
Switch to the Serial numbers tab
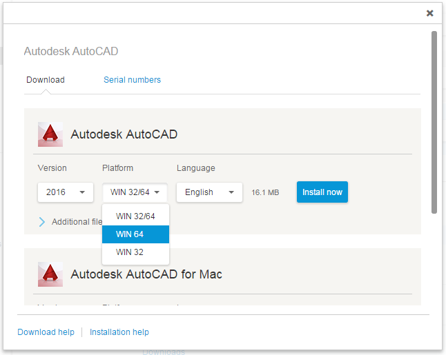click(x=132, y=80)
